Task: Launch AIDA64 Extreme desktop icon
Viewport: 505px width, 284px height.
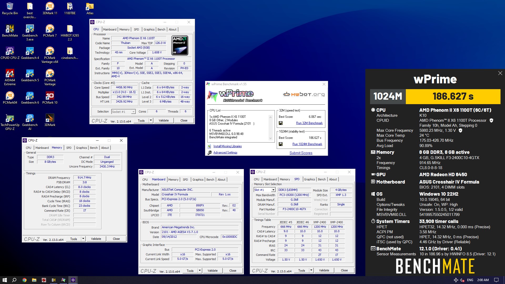Action: tap(10, 77)
